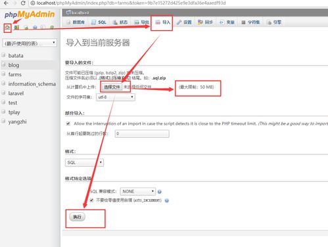Screen dimensions: 328x247
Task: Open the SQL format dropdown
Action: coord(84,162)
